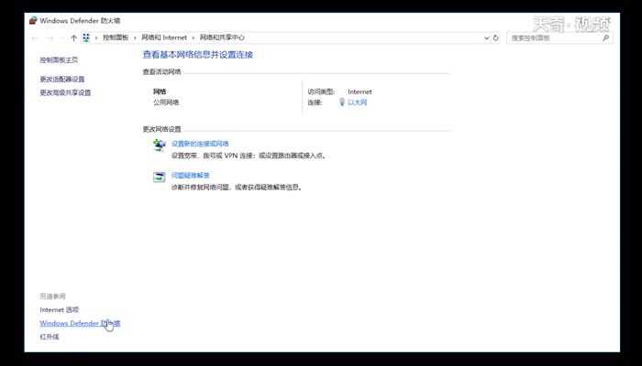Select the 控制面板 breadcrumb
The height and width of the screenshot is (366, 642).
click(116, 38)
